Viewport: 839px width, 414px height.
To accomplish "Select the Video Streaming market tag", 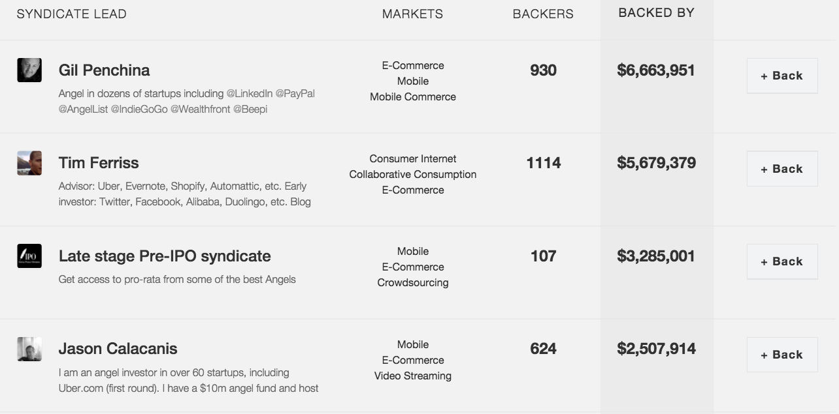I will [x=412, y=376].
